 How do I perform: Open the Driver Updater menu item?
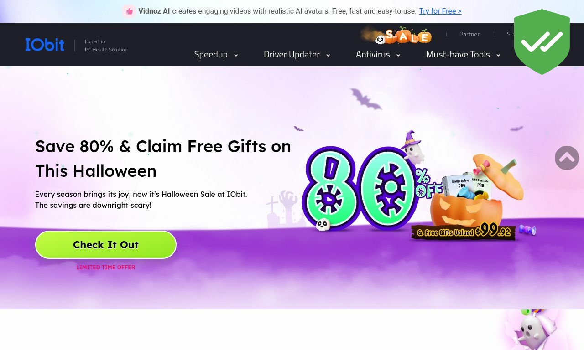tap(292, 54)
